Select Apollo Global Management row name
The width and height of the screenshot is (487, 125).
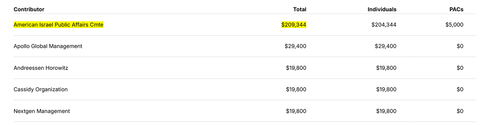[x=48, y=46]
